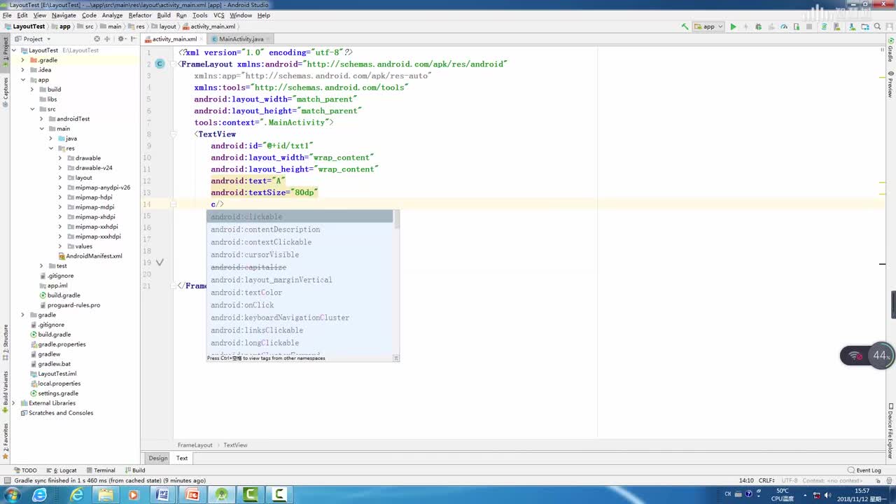The height and width of the screenshot is (504, 896).
Task: Open the Terminal tool window
Action: pyautogui.click(x=101, y=470)
